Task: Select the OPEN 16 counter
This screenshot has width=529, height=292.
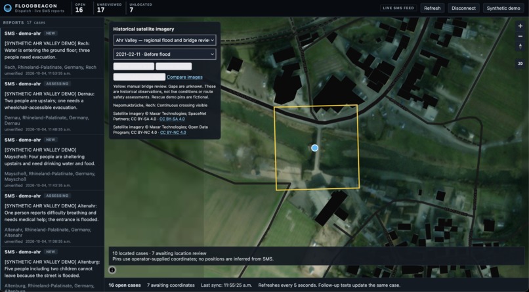Action: [x=80, y=8]
